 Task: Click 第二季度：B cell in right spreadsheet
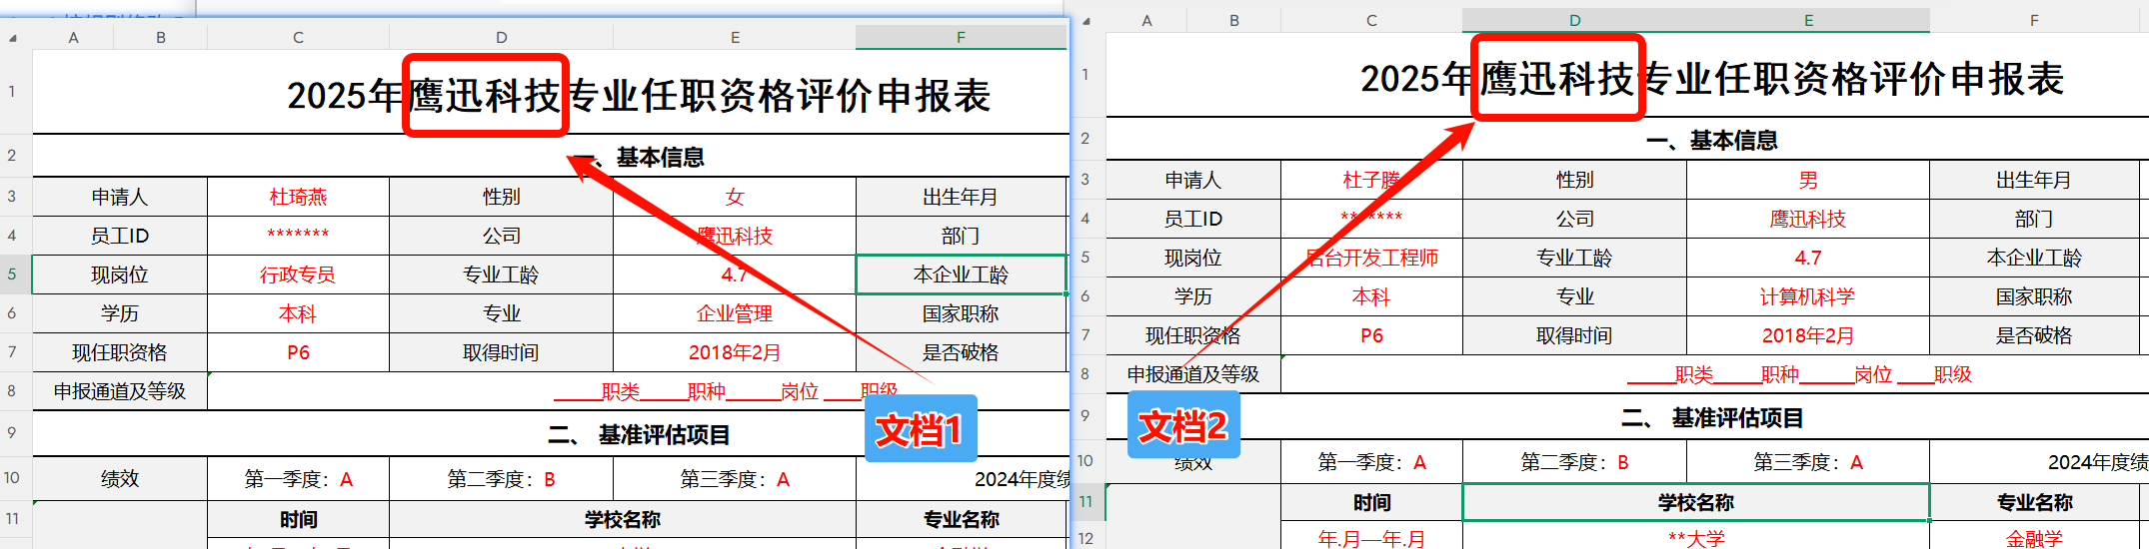coord(1574,462)
